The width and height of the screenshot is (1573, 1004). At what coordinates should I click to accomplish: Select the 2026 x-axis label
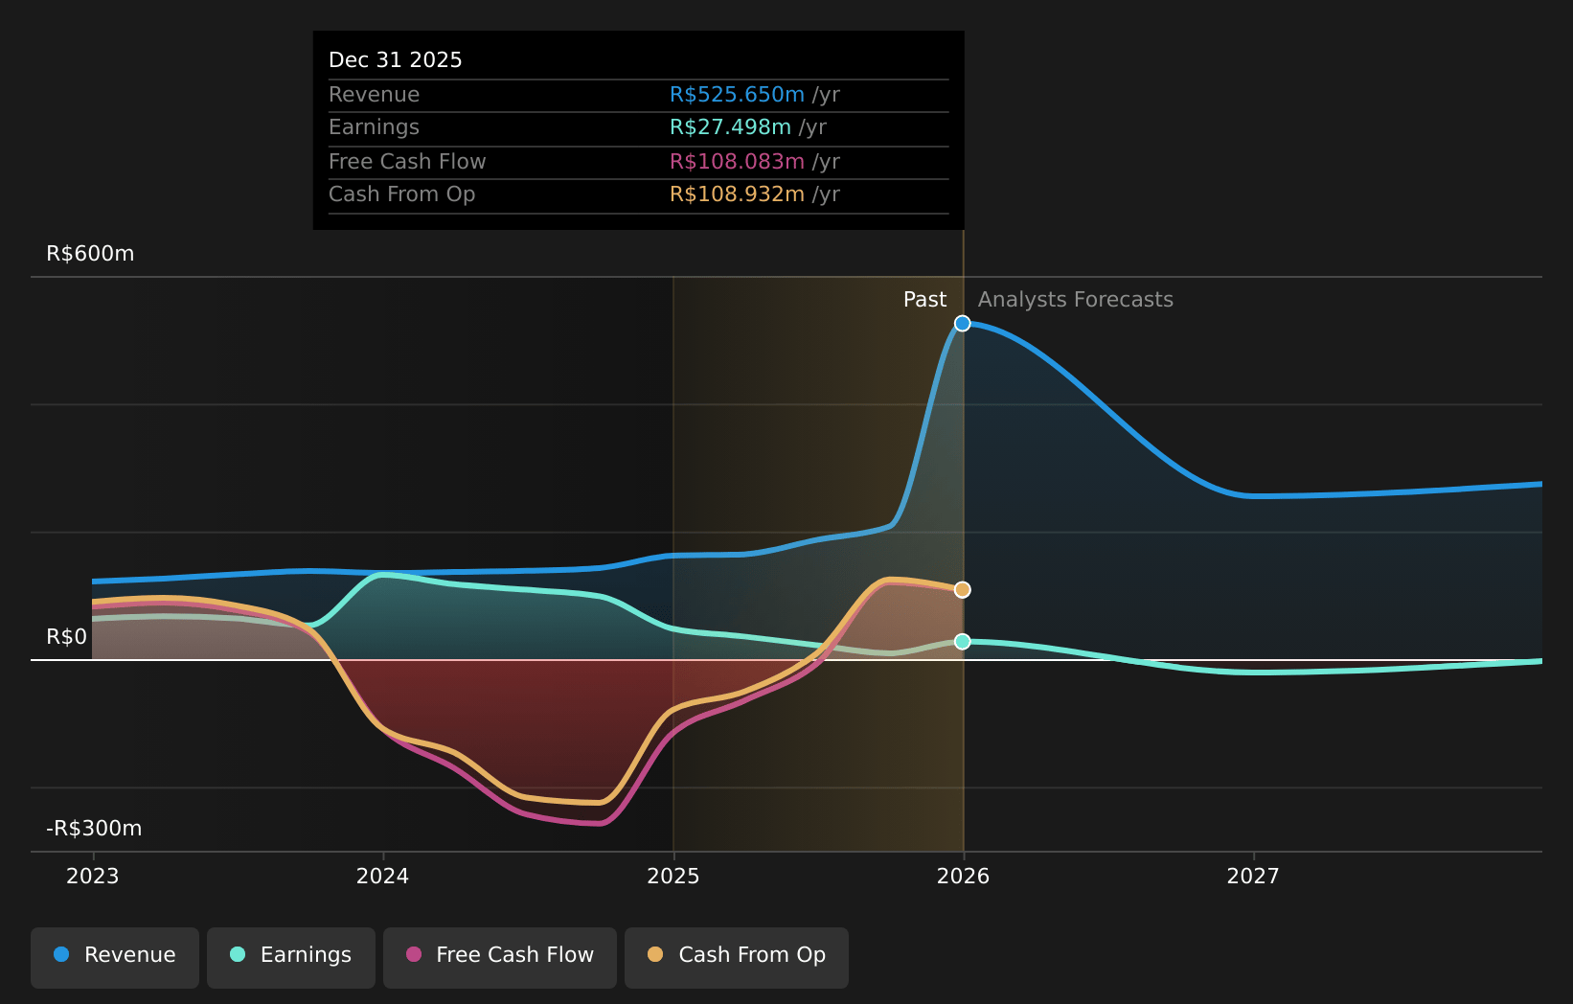tap(963, 877)
